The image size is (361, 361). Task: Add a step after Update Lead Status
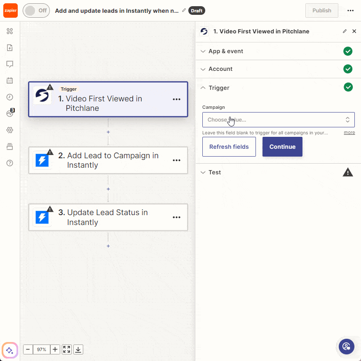(x=108, y=246)
